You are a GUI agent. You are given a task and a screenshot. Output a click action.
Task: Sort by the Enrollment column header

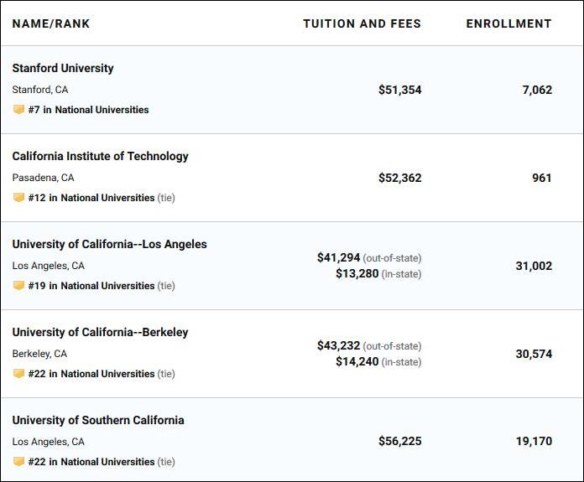508,23
